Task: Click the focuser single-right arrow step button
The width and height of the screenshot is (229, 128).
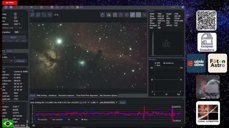Action: (x=17, y=41)
